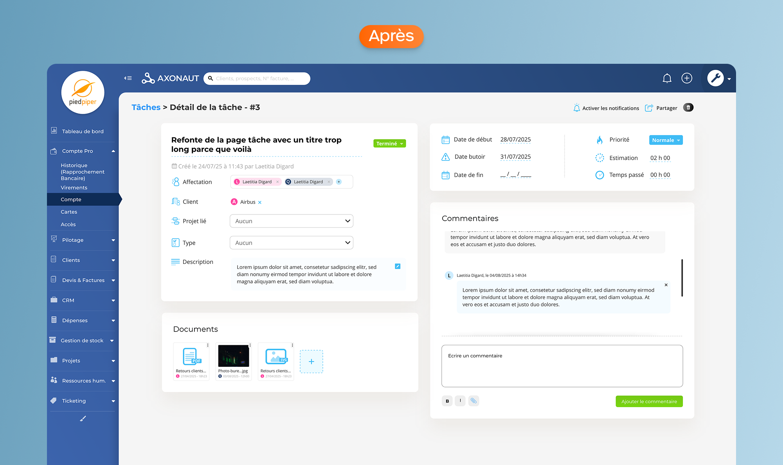Remove the Airbus client with the x
Screen dimensions: 783x465
260,202
